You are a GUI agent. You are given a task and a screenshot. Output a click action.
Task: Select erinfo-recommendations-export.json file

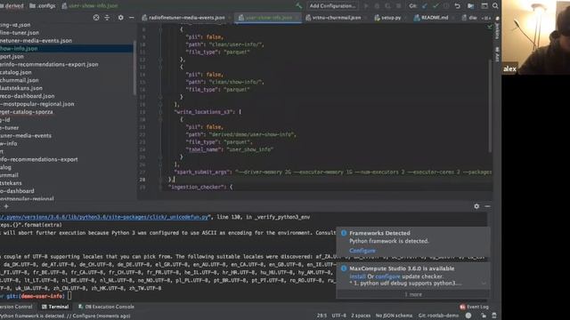pyautogui.click(x=49, y=64)
